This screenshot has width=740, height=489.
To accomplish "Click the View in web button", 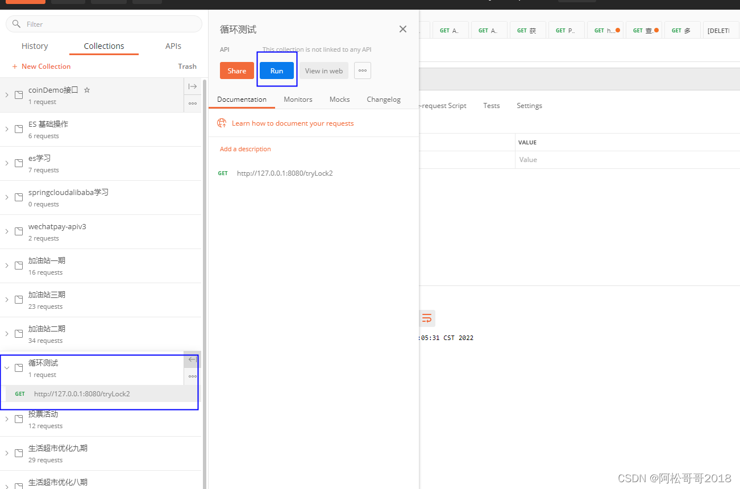I will [x=324, y=71].
